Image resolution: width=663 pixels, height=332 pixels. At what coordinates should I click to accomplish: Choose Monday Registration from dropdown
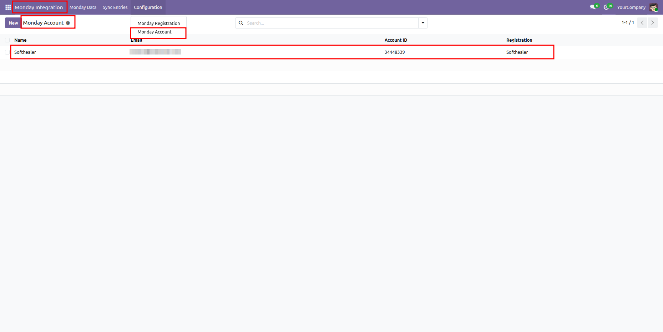[x=159, y=23]
